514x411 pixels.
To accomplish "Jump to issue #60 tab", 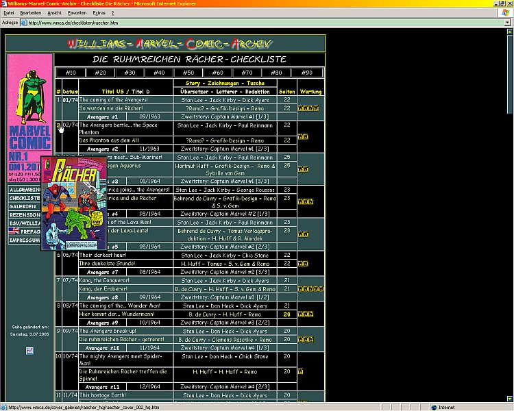I will click(x=218, y=73).
